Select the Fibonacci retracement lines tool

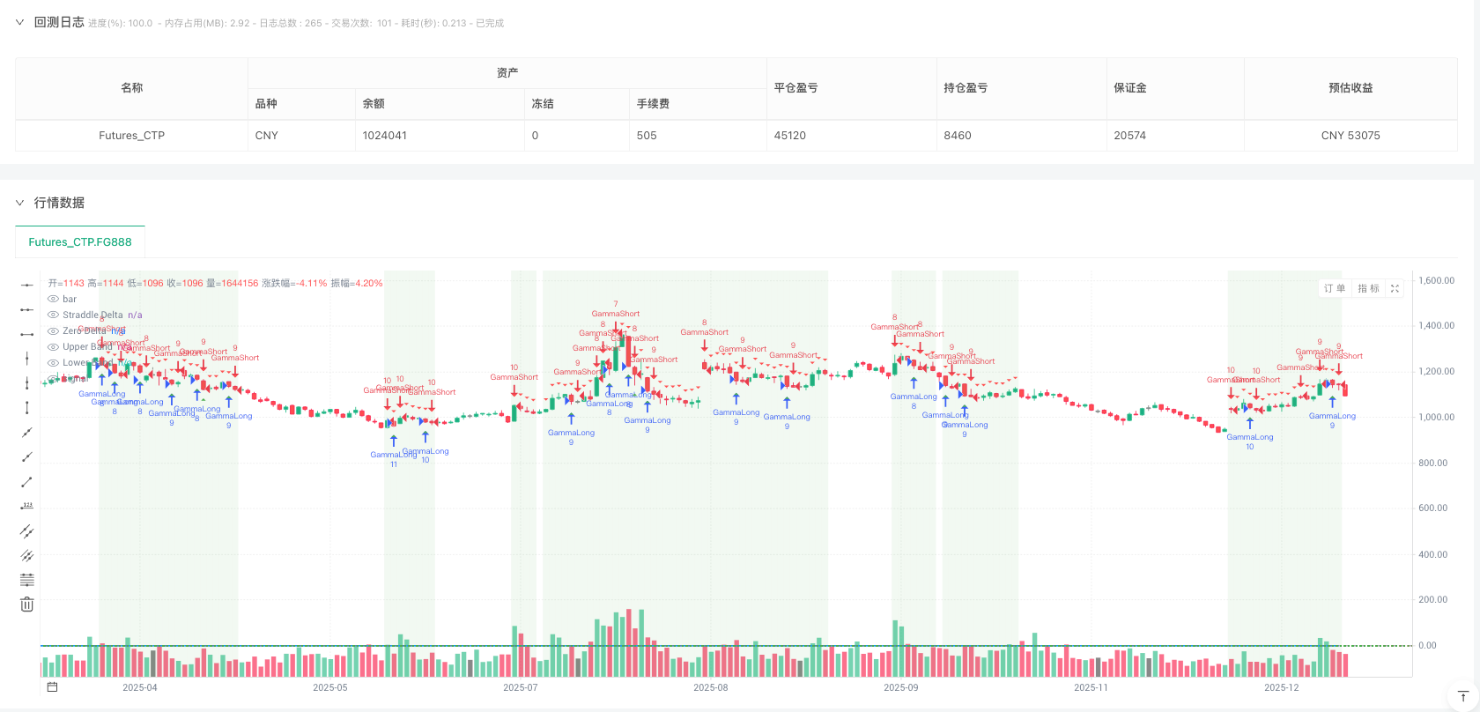[x=27, y=579]
